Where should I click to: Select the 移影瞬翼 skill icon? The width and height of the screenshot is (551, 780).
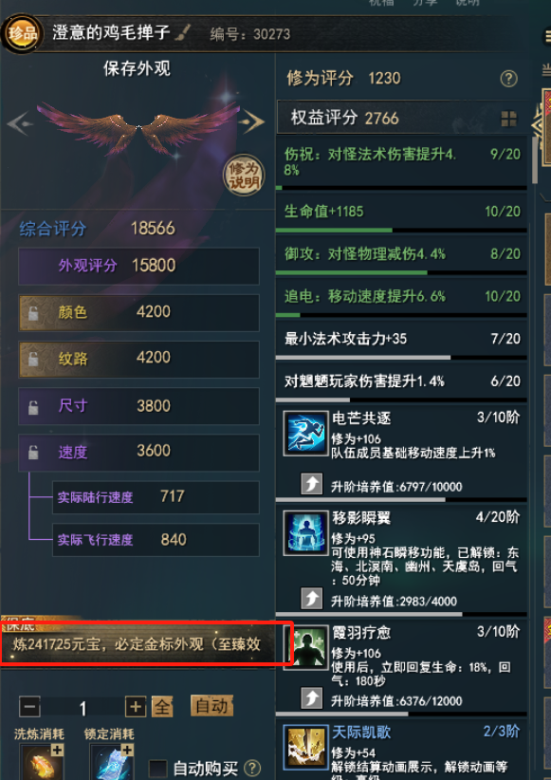305,532
